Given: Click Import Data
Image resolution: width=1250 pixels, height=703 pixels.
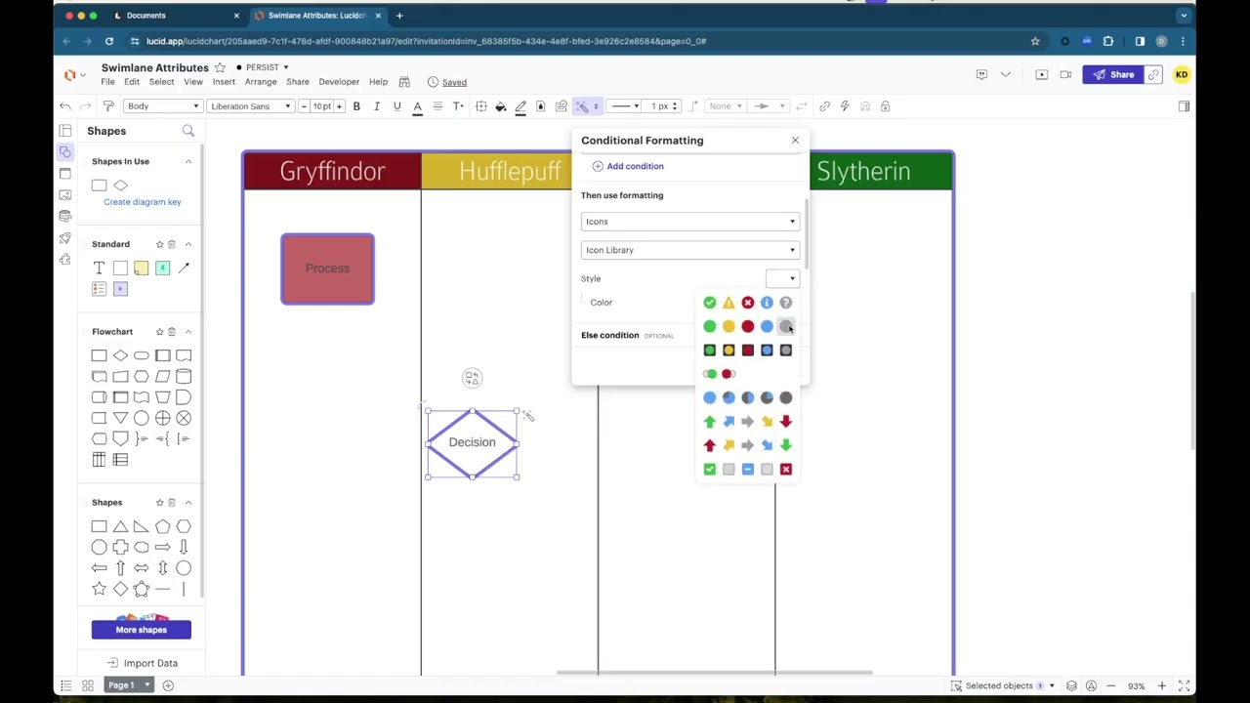Looking at the screenshot, I should tap(143, 663).
